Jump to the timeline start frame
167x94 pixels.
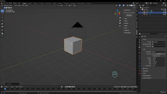(65, 87)
